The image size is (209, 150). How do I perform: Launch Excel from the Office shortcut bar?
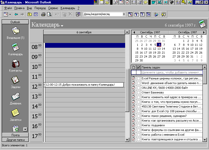(x=160, y=2)
